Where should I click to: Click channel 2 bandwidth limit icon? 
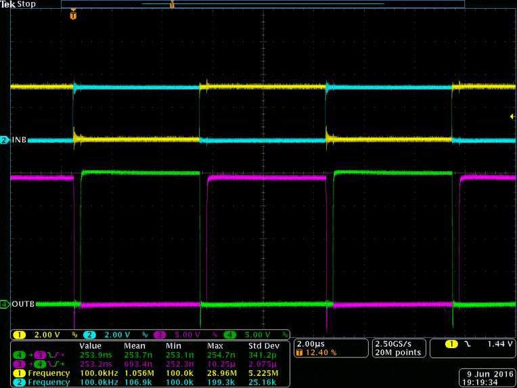(x=145, y=335)
